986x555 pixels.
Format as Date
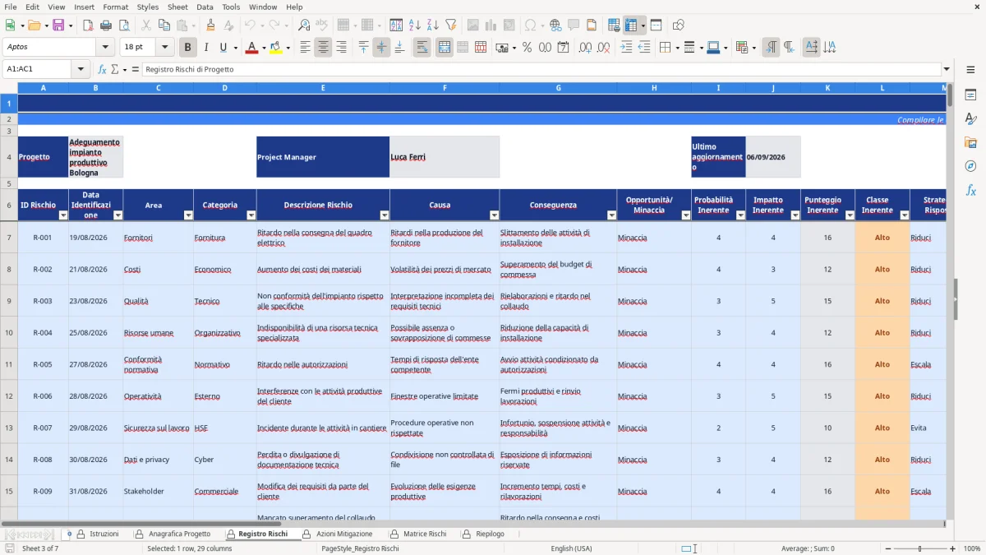pyautogui.click(x=563, y=48)
